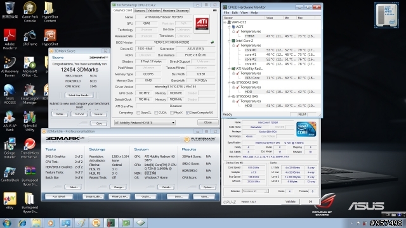Collapse the Intel Core node in Hardware Monitor
406x228 pixels.
tap(229, 41)
